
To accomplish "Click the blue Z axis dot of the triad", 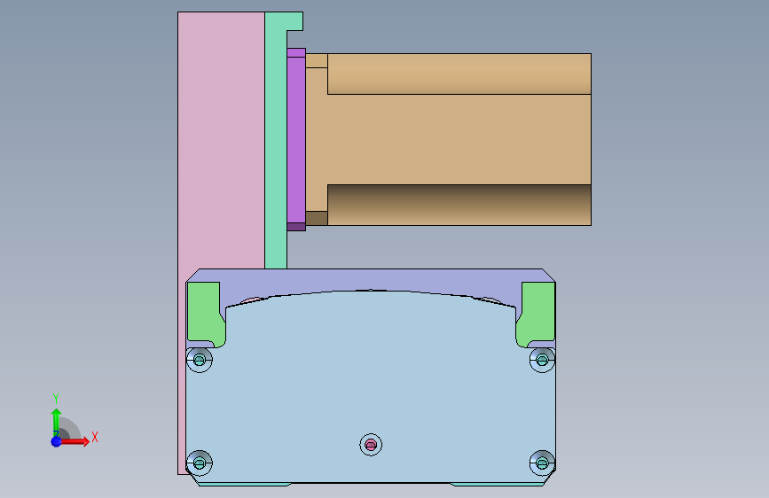I will pyautogui.click(x=57, y=441).
